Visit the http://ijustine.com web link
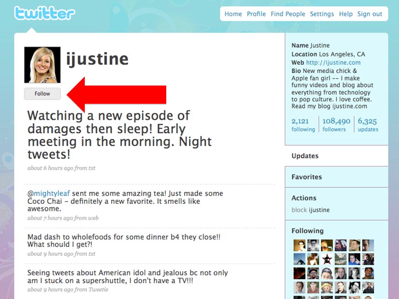Viewport: 399px width, 299px height. 333,63
